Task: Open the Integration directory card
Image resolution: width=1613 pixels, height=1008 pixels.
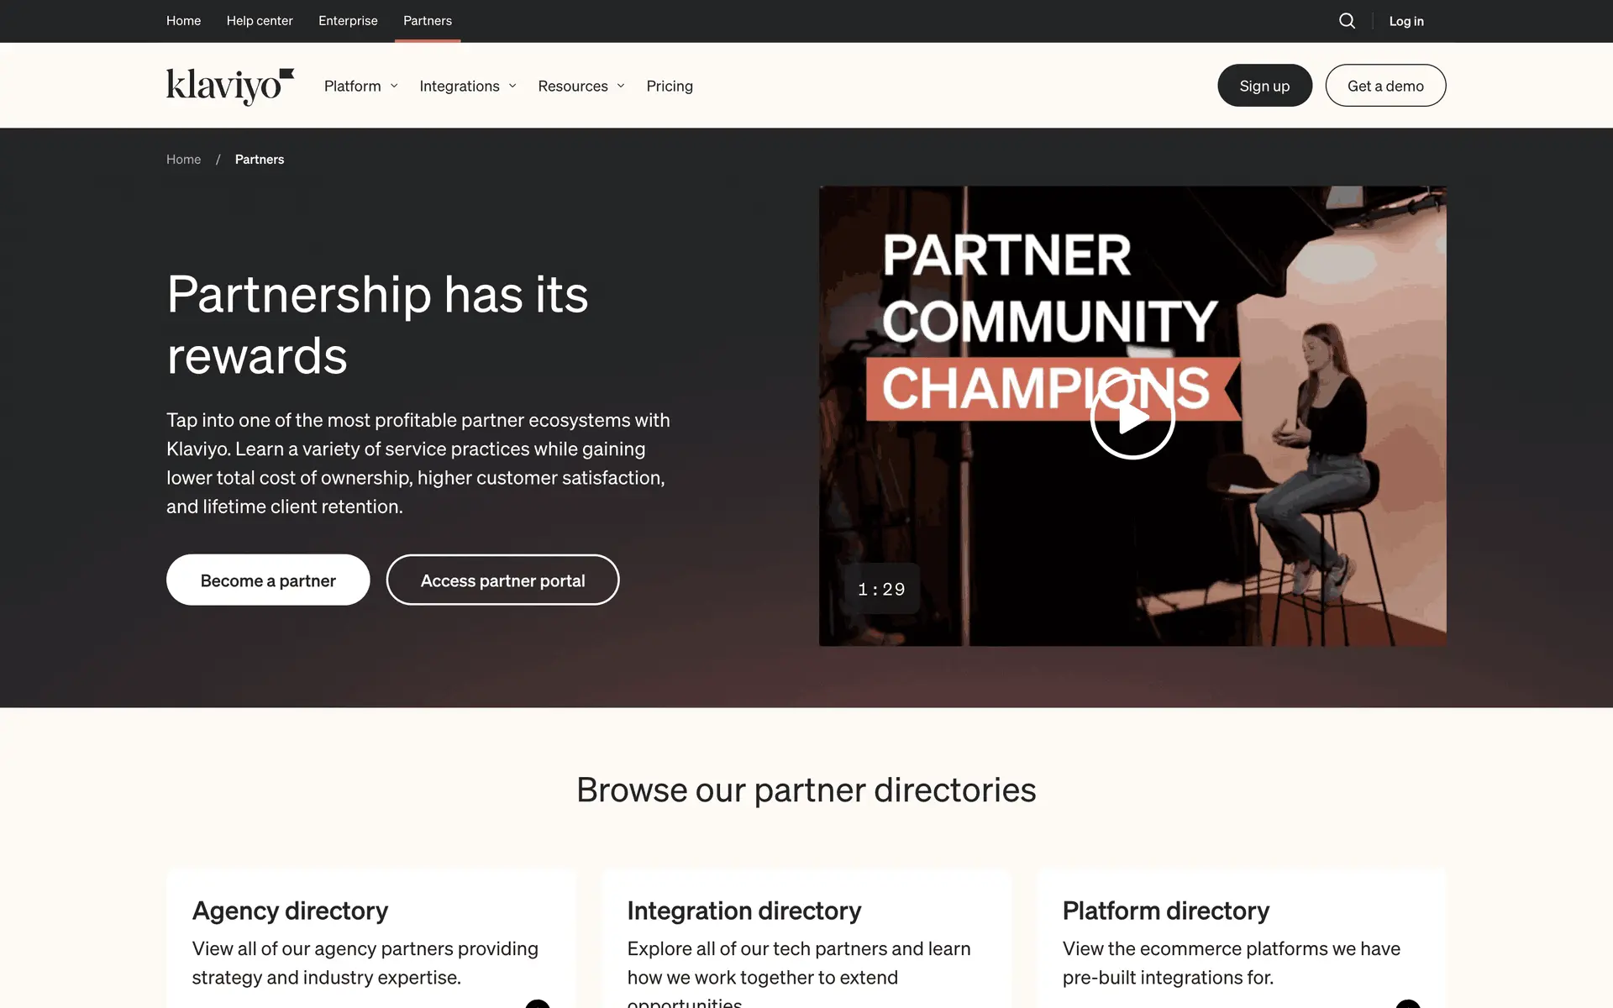Action: (806, 939)
